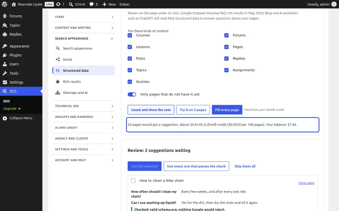Click Try it on 5 pages
The width and height of the screenshot is (339, 211).
coord(193,110)
